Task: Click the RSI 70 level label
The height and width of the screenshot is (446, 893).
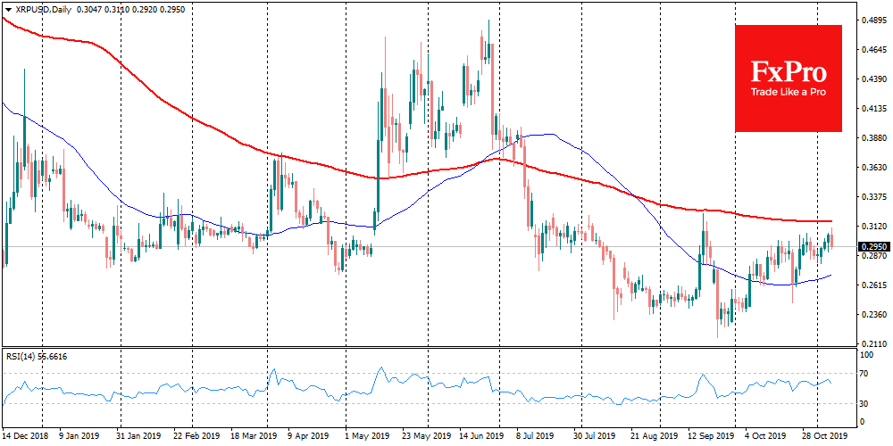Action: 865,373
